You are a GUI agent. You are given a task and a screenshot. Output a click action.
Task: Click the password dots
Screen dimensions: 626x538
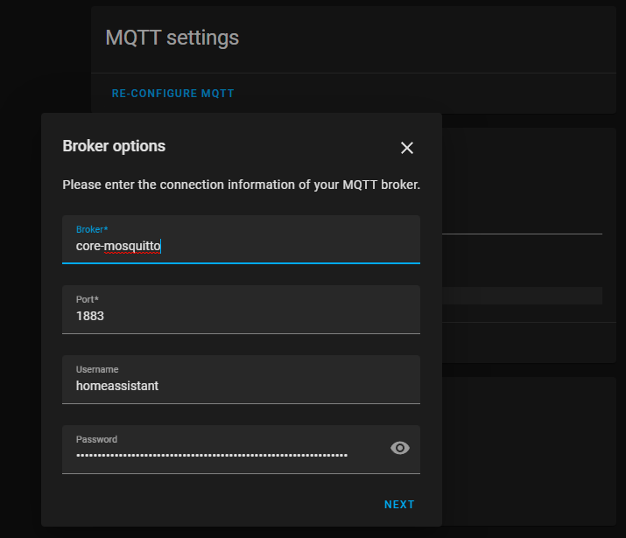pyautogui.click(x=211, y=456)
